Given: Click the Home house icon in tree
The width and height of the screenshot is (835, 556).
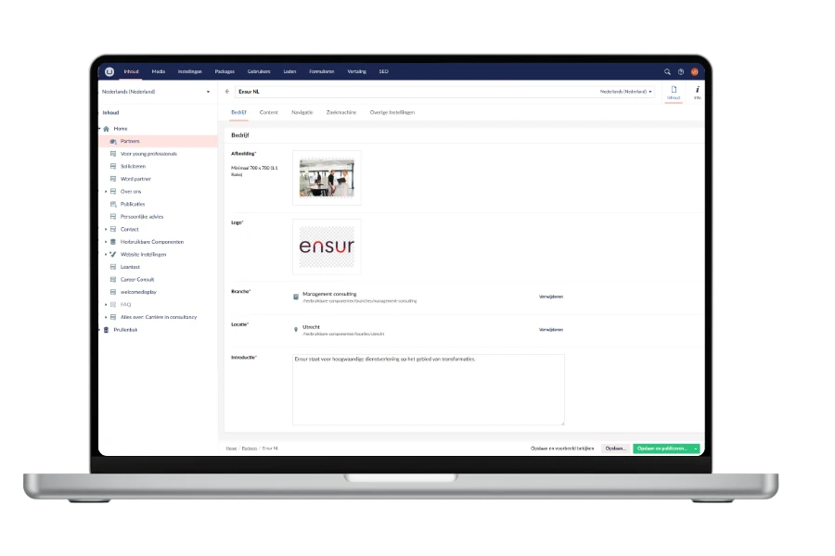Looking at the screenshot, I should (x=106, y=129).
